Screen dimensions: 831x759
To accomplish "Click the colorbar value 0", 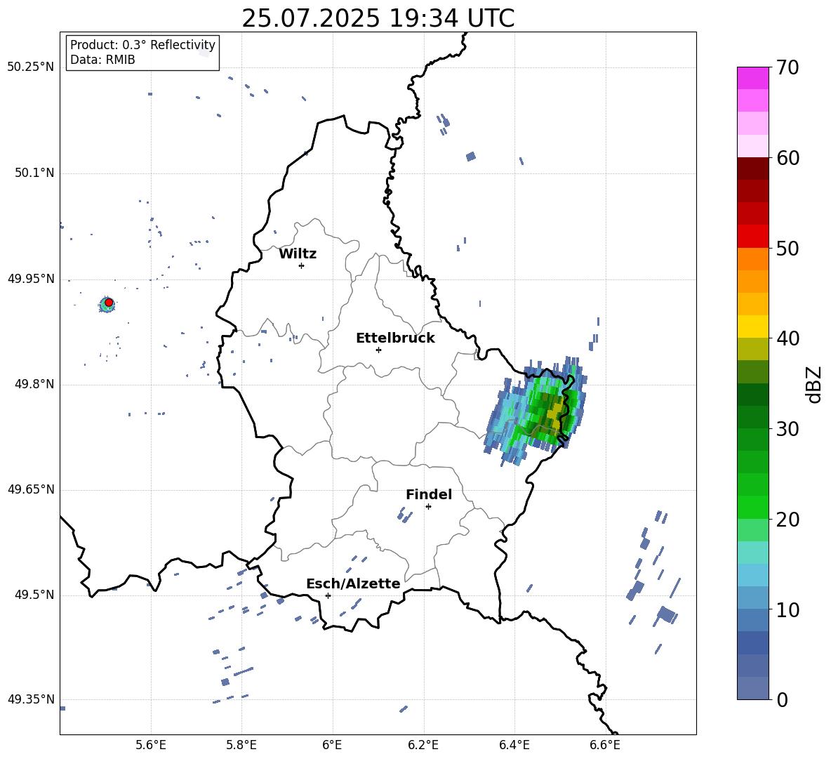I will click(782, 699).
